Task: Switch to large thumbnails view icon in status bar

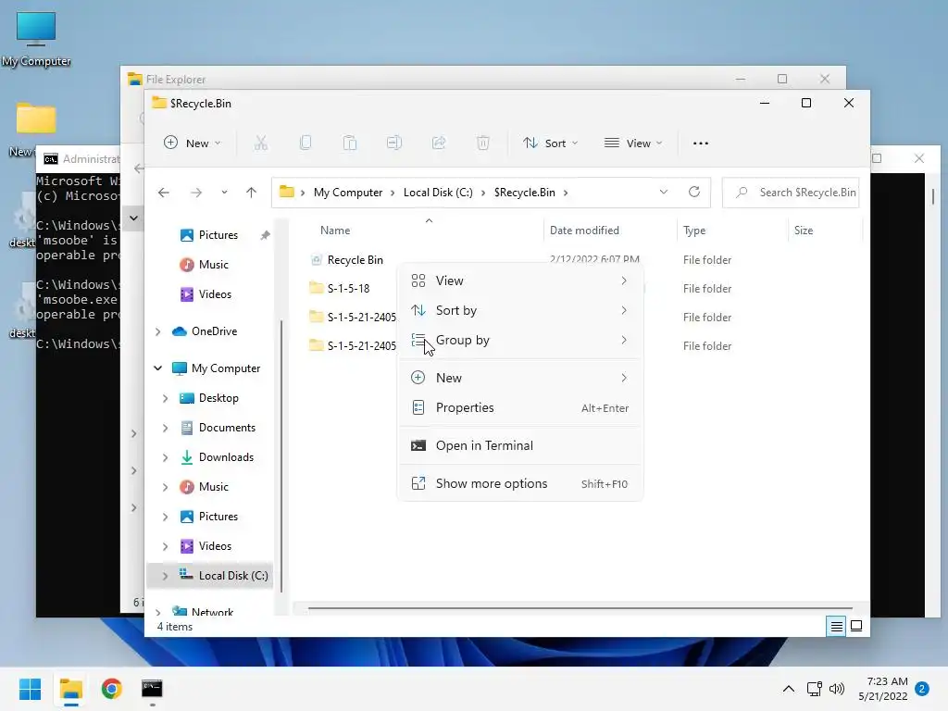Action: coord(856,627)
